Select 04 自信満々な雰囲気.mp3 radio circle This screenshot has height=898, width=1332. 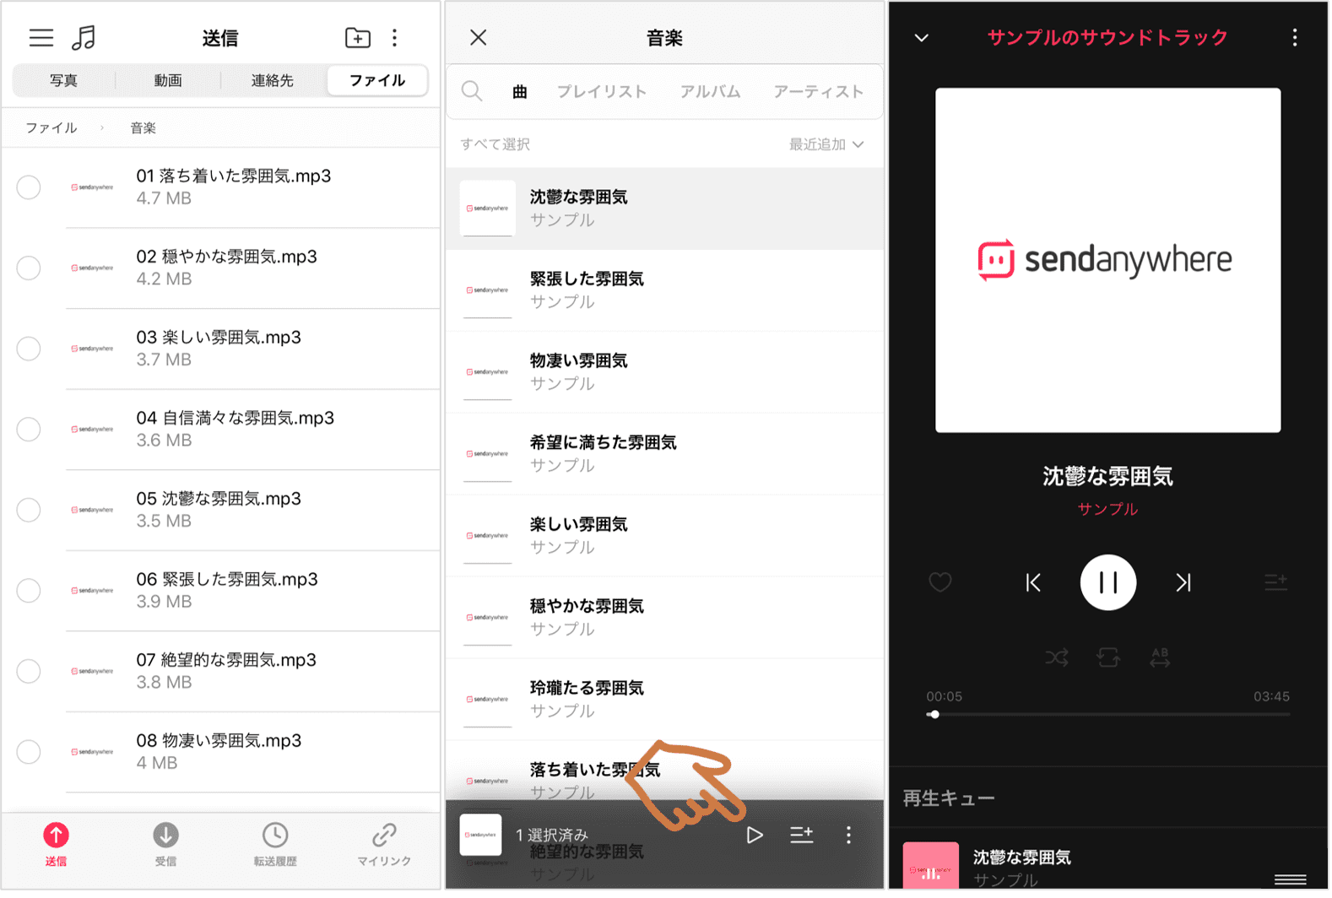[x=29, y=430]
